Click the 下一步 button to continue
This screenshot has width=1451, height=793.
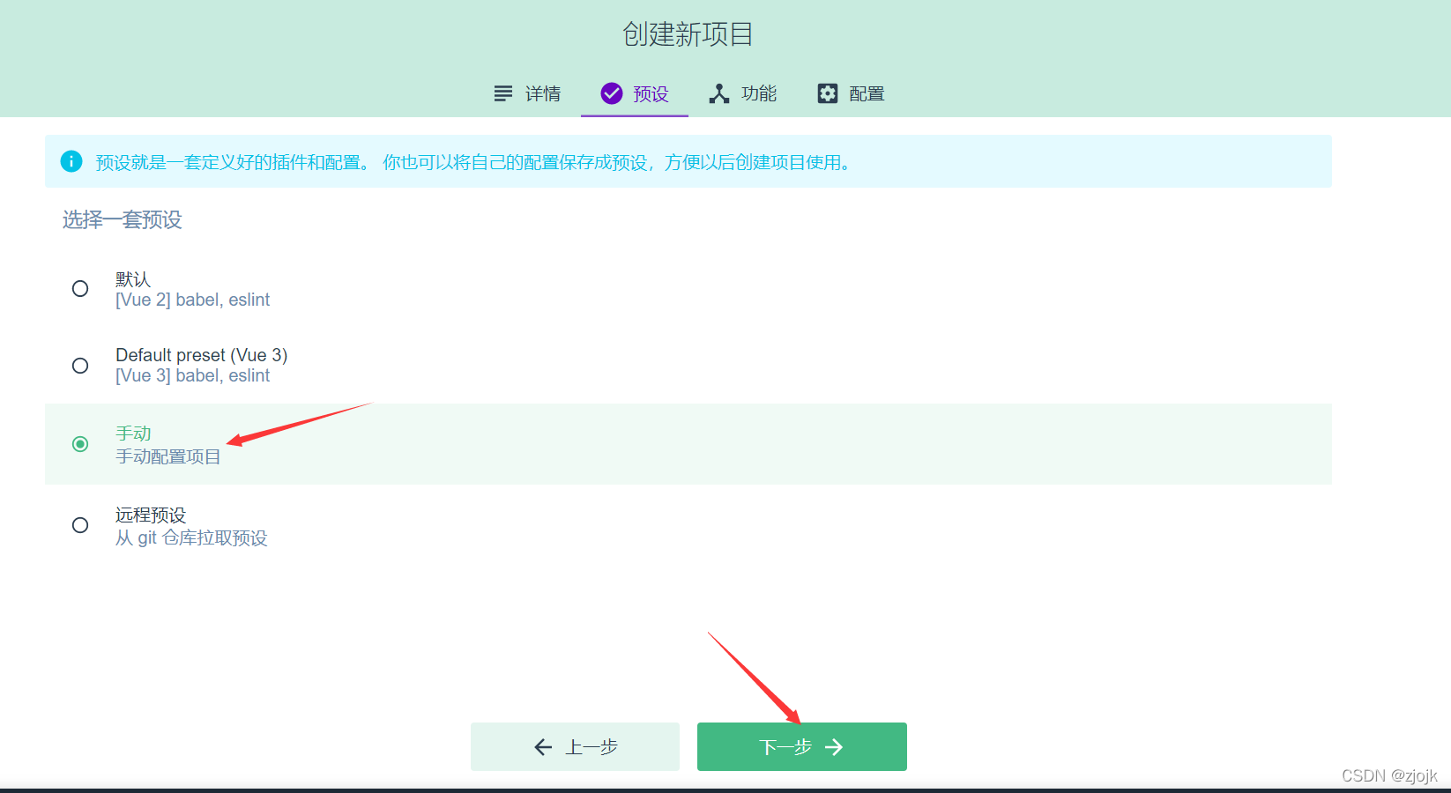[x=801, y=746]
